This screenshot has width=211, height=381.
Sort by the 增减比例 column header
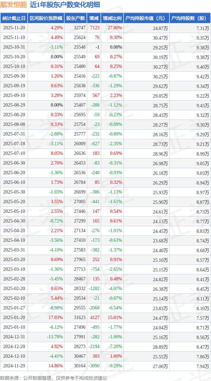pos(112,18)
